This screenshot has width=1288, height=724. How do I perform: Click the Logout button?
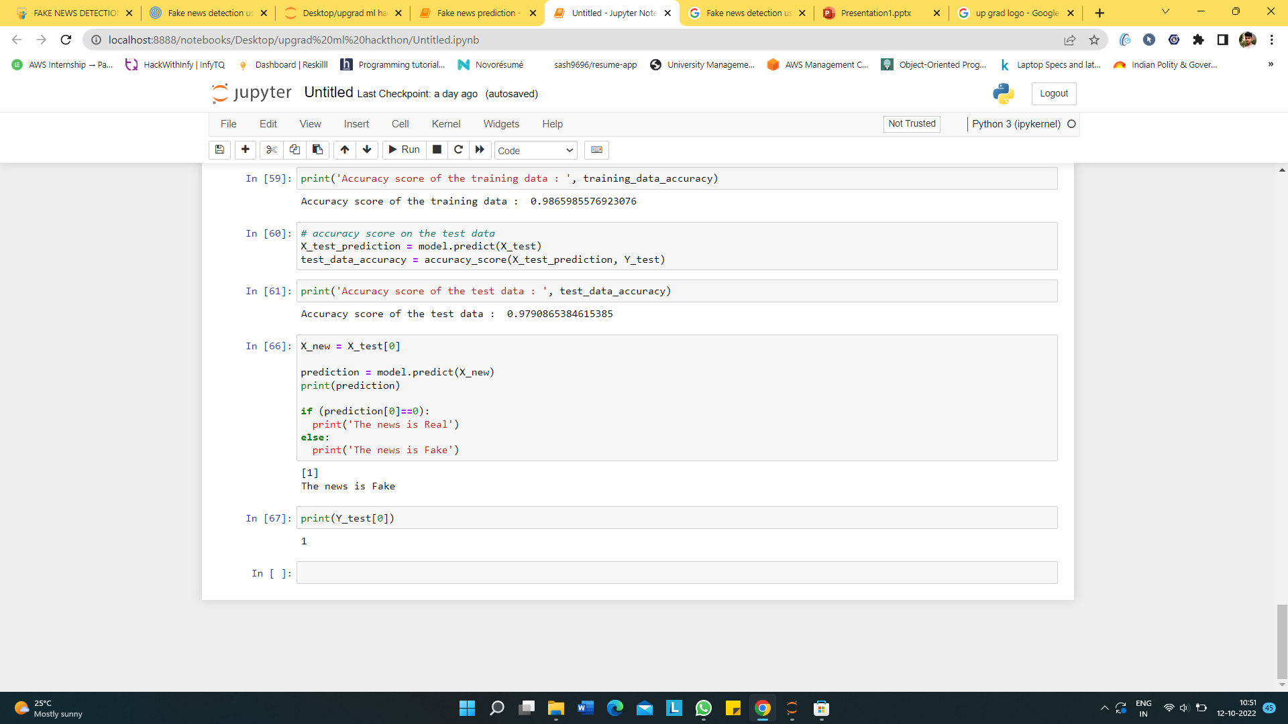(x=1053, y=94)
